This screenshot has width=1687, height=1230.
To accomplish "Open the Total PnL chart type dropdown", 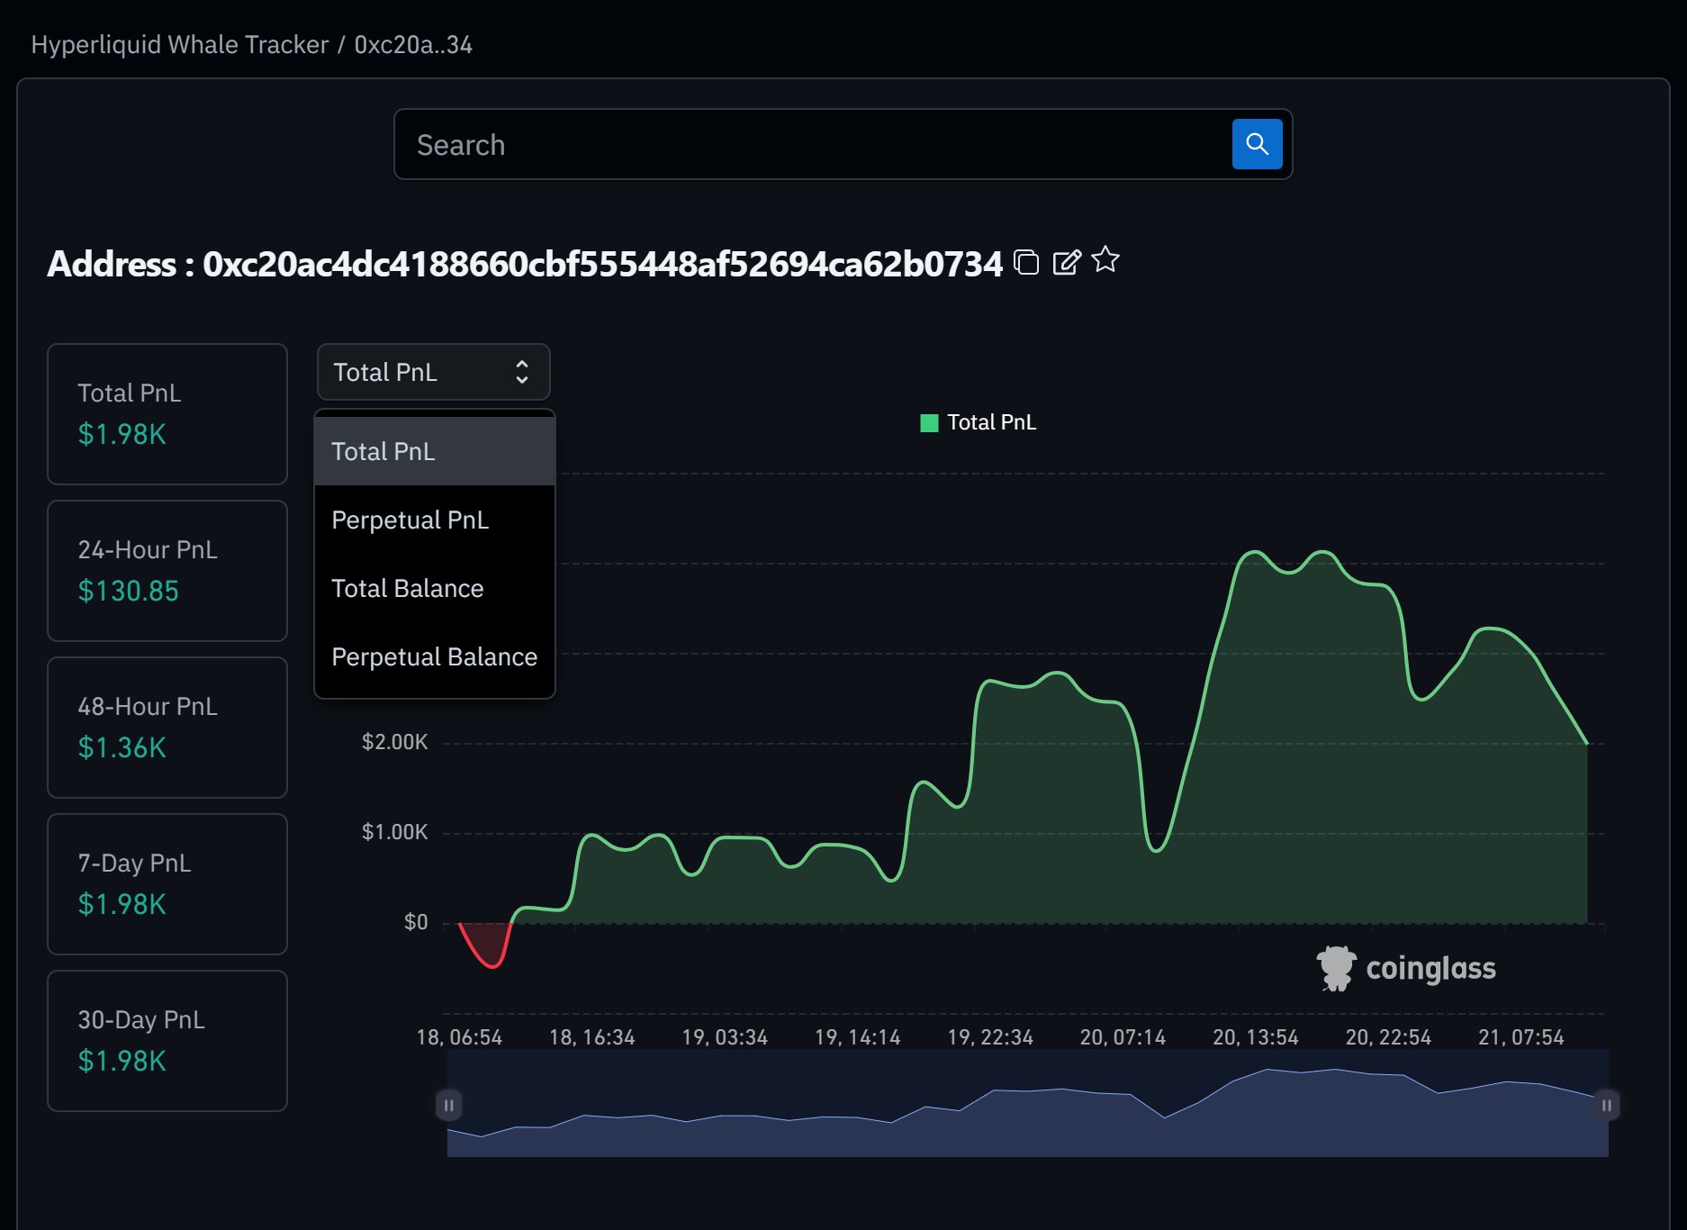I will click(x=432, y=372).
